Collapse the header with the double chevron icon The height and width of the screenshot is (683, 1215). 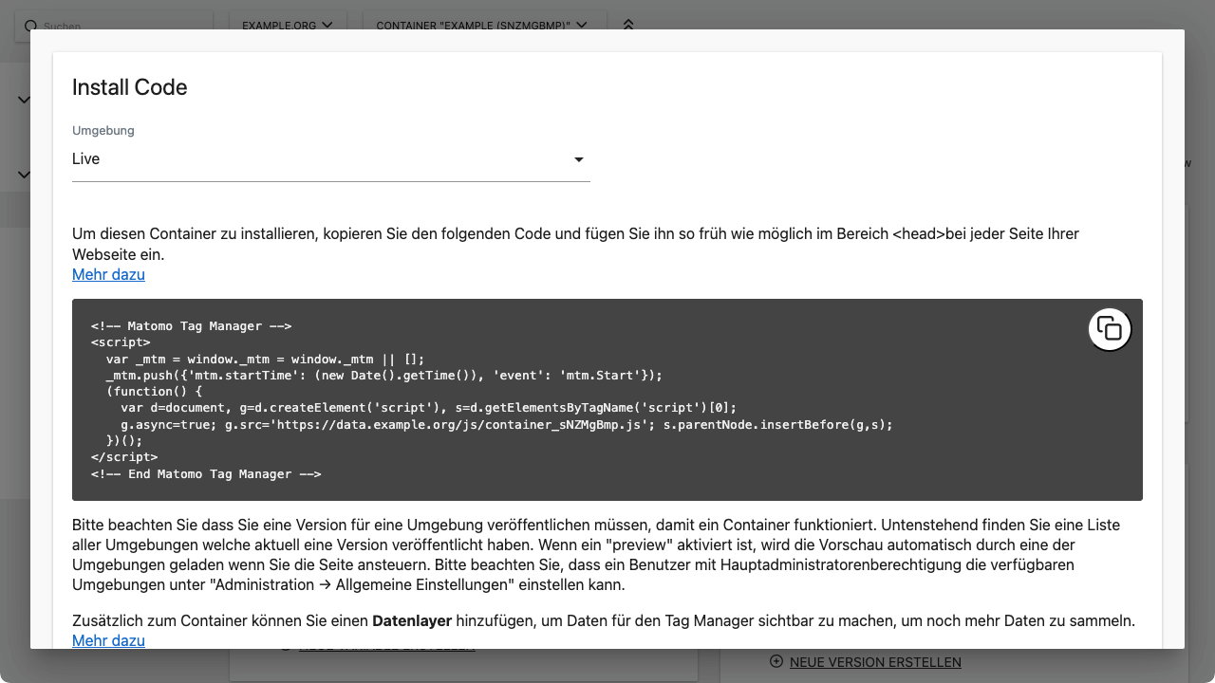click(627, 25)
